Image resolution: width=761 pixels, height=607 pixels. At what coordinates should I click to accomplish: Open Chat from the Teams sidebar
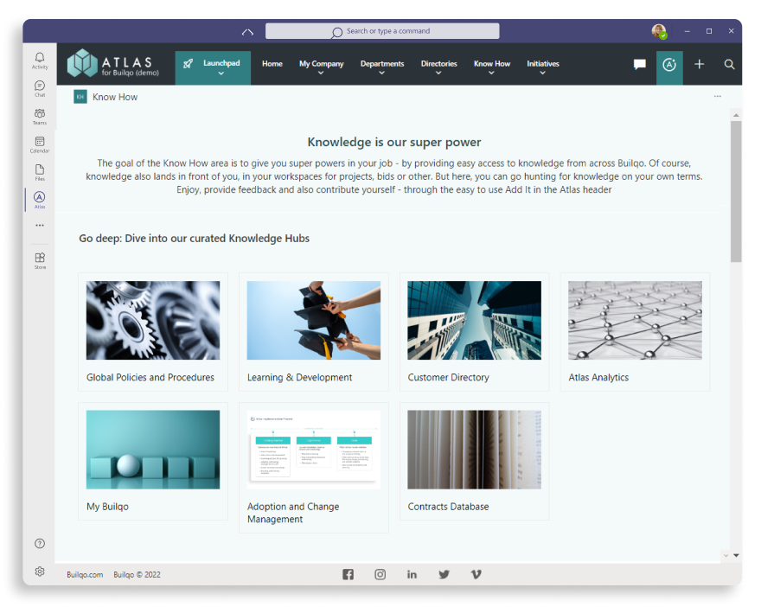(x=39, y=86)
